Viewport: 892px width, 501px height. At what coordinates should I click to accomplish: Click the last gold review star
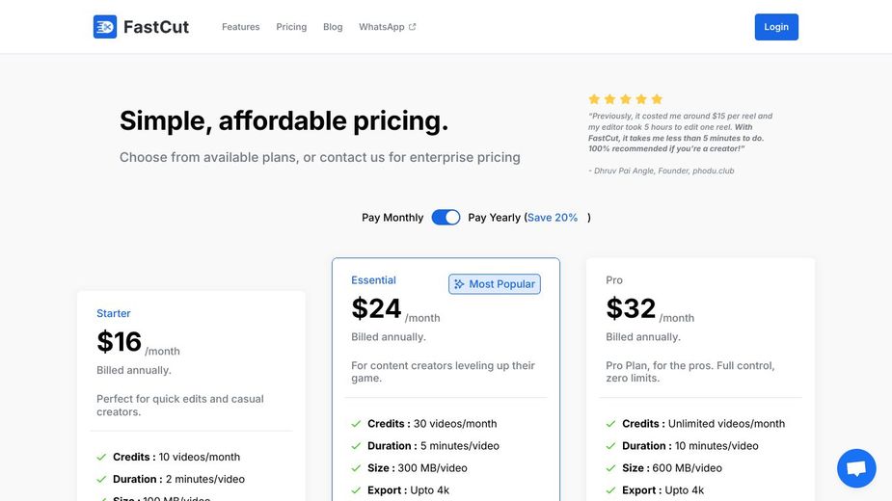pos(657,99)
